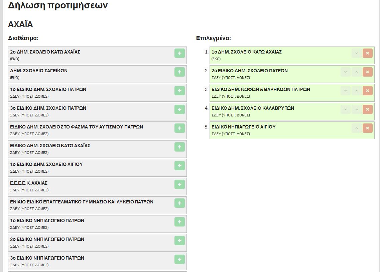The width and height of the screenshot is (380, 272).
Task: Click plus icon for ΔΗΜ. ΣΧΟΛΕΙΟ ΣΑΓΕΪΚΩΝ
Action: coord(179,72)
